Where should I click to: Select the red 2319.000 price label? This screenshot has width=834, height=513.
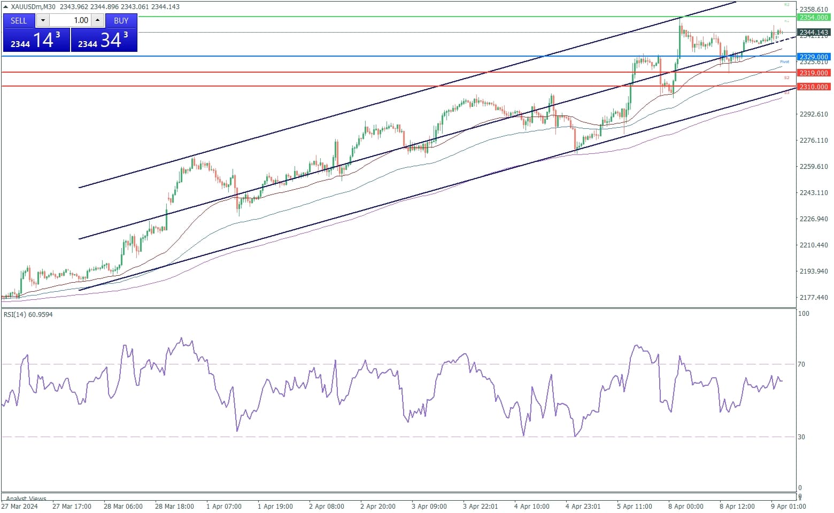pos(814,73)
